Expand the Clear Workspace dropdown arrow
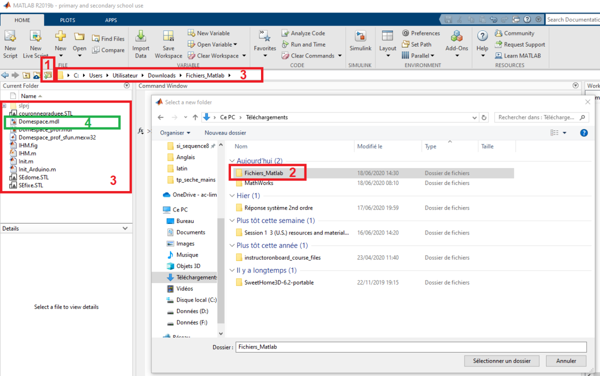The width and height of the screenshot is (600, 376). tap(244, 56)
